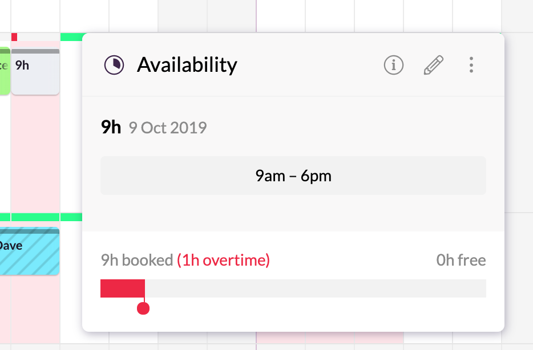Click the grey unfilled portion of progress bar

point(316,288)
